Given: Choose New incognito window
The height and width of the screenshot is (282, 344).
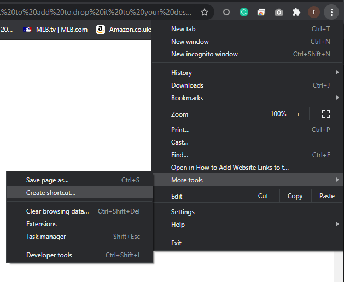Looking at the screenshot, I should (x=205, y=54).
